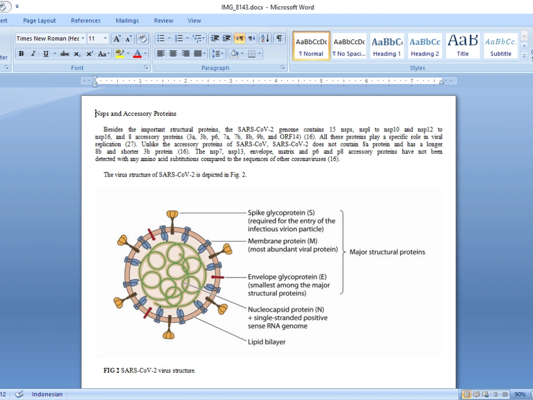Center align the text

click(173, 54)
